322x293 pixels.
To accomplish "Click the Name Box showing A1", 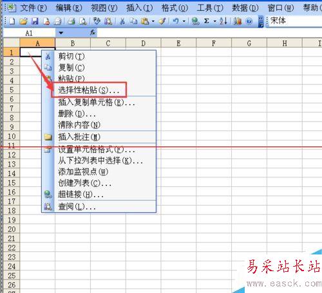I will click(x=29, y=33).
